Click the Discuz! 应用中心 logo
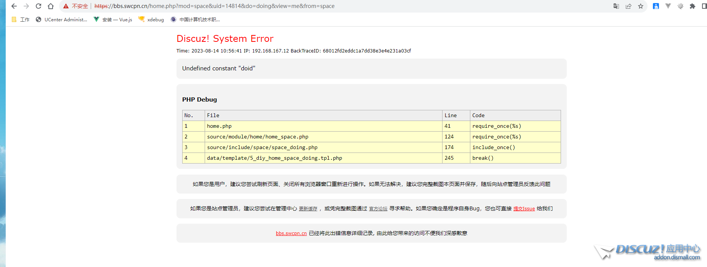 pyautogui.click(x=648, y=252)
